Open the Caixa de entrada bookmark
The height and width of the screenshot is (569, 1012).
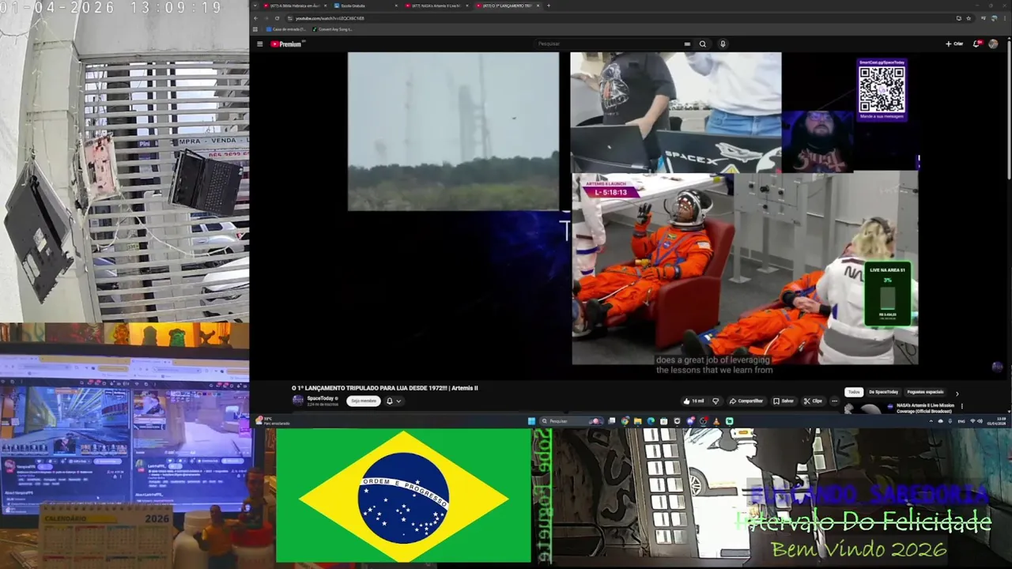[287, 29]
